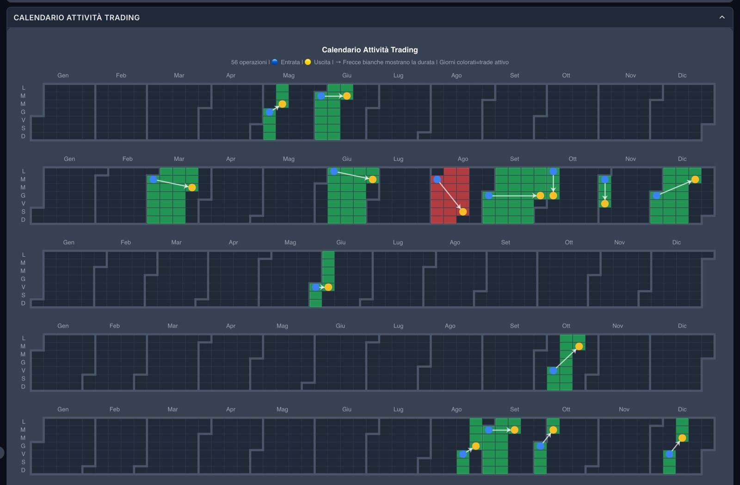This screenshot has width=740, height=485.
Task: Click the blue entry marker in the top calendar's May
Action: (270, 112)
